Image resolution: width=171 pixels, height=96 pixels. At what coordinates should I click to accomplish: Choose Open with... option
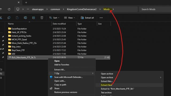point(60,81)
